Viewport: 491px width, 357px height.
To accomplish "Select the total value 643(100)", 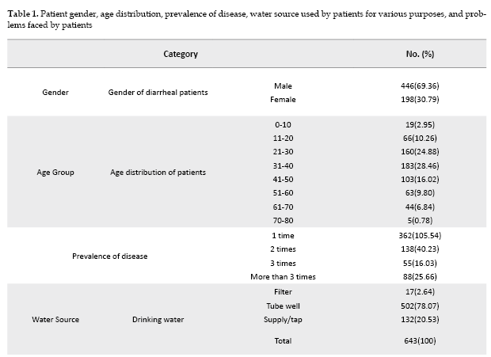I will (x=420, y=341).
